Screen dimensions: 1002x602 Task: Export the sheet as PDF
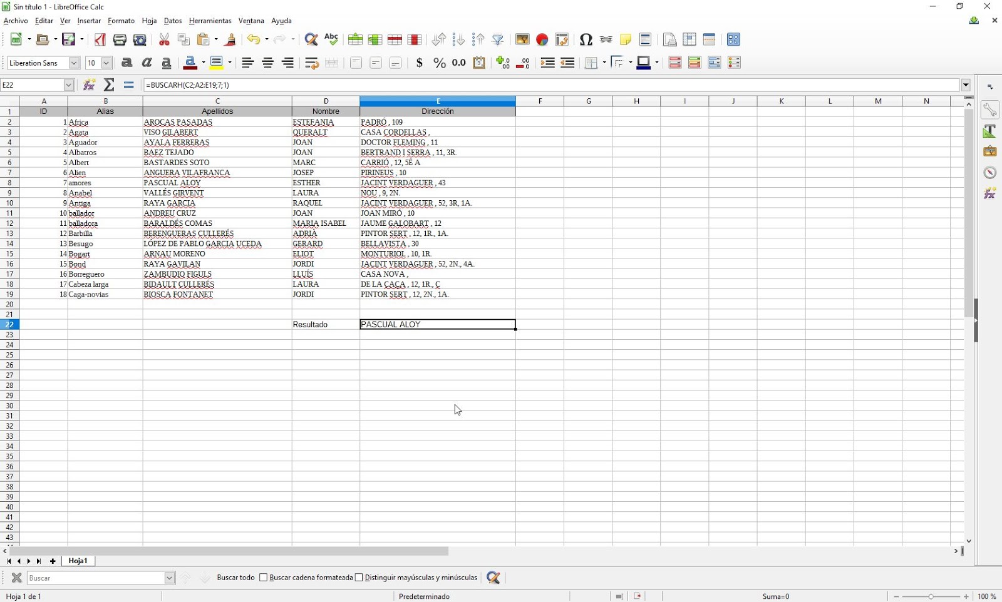[x=100, y=39]
